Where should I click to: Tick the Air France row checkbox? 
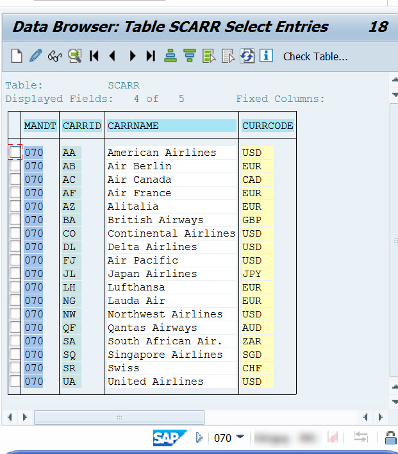[15, 192]
